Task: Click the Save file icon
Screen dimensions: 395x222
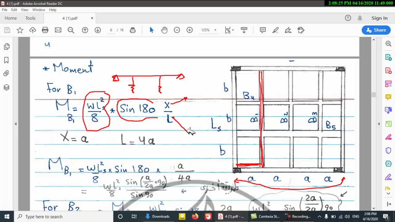Action: [x=7, y=30]
